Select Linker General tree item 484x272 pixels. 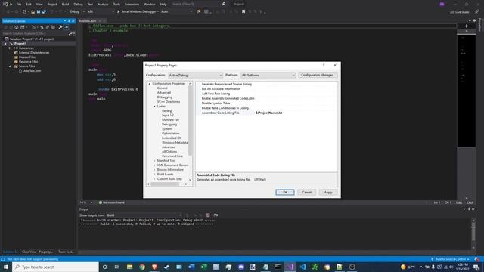point(167,111)
